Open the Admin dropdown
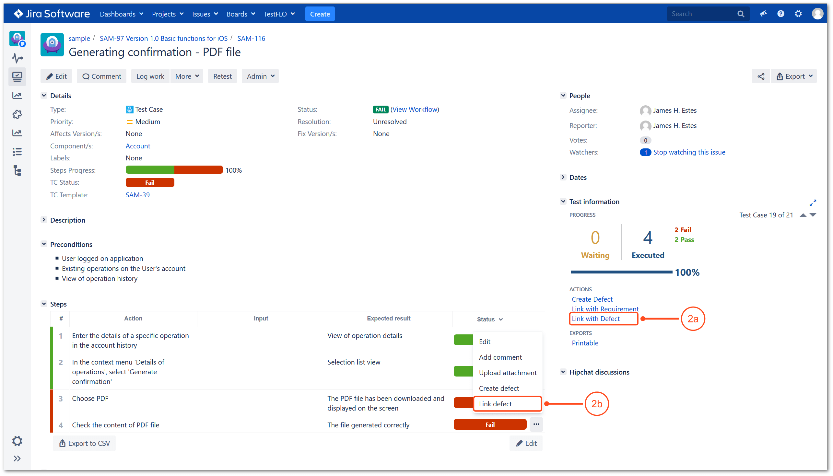833x476 pixels. [x=260, y=76]
